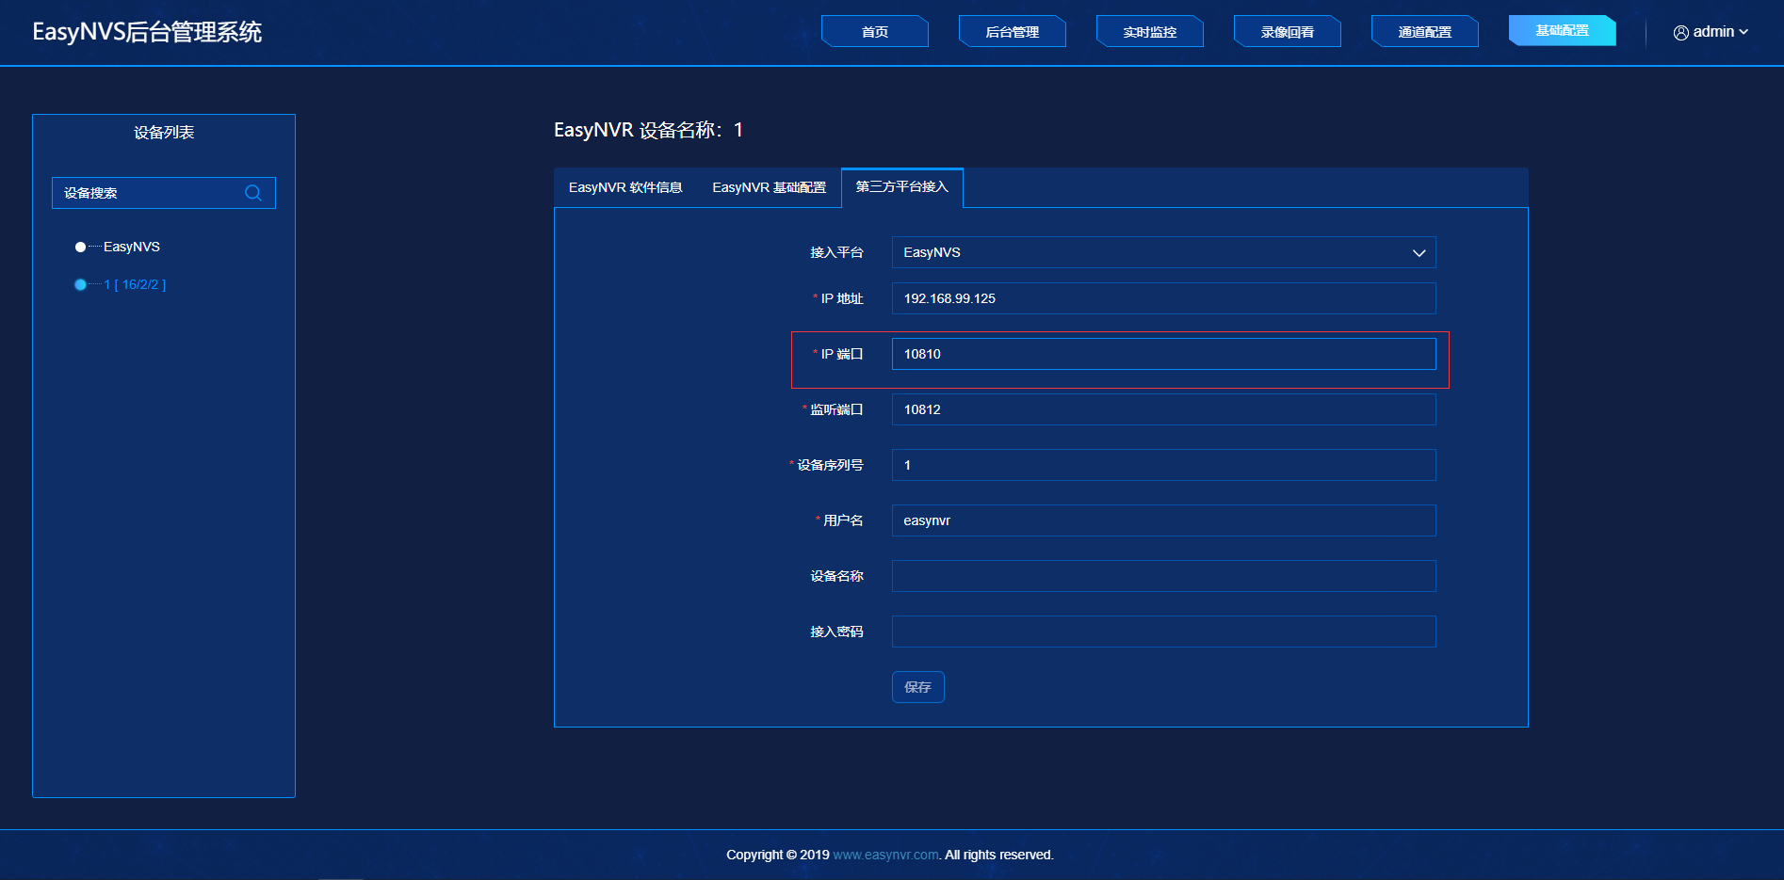Click the device search magnifier icon
Screen dimensions: 1784x880
[x=253, y=193]
